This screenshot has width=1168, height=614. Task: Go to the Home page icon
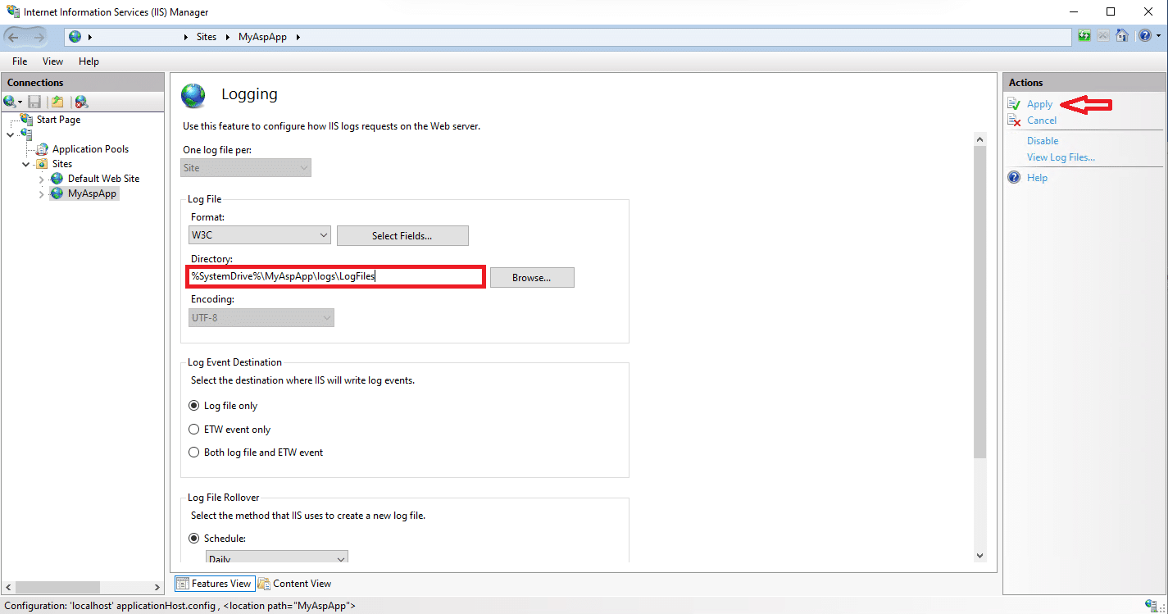click(1122, 36)
